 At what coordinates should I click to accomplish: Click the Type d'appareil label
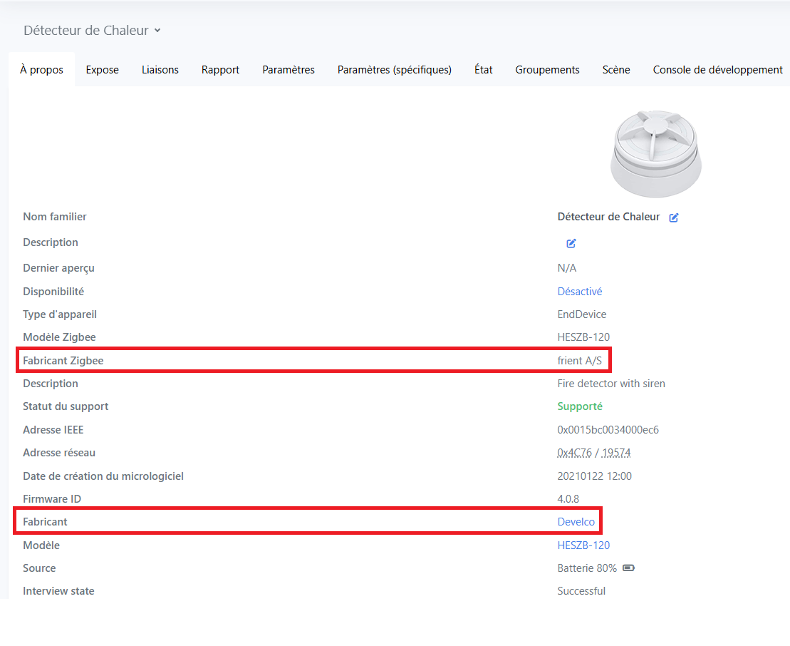[59, 314]
